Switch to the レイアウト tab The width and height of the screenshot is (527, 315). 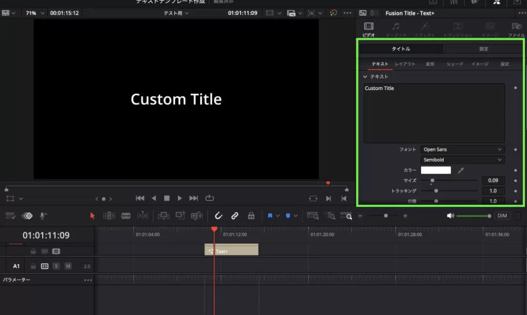click(x=405, y=64)
